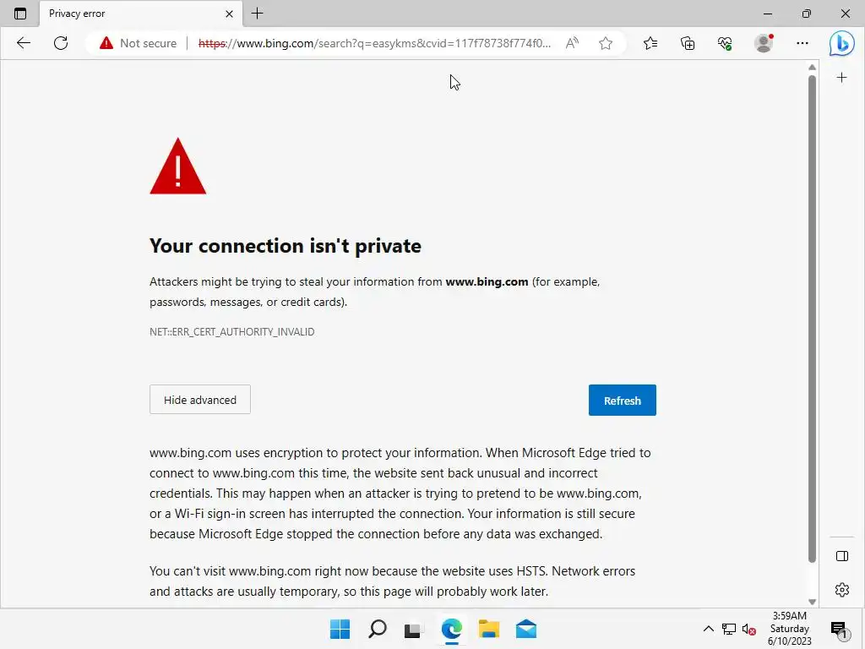Reload the page with the refresh icon
The image size is (865, 649).
tap(61, 43)
